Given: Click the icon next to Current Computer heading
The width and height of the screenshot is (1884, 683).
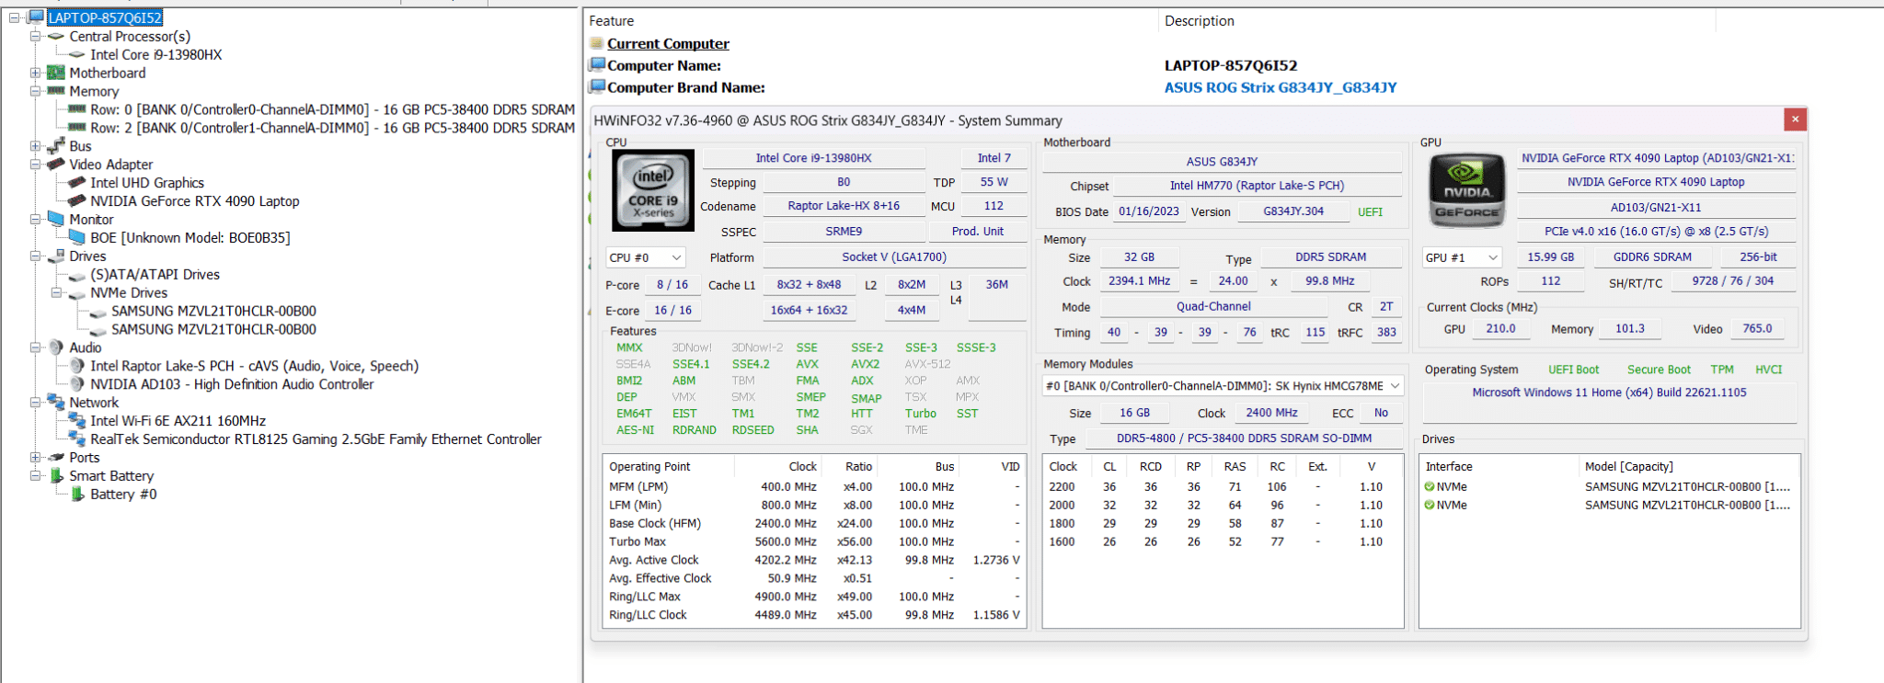Looking at the screenshot, I should [597, 43].
